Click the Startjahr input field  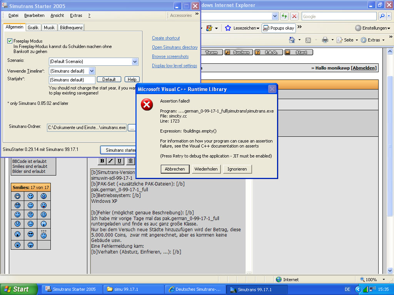72,80
